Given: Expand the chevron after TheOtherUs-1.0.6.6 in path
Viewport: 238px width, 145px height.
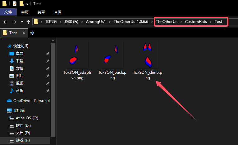Looking at the screenshot, I should click(152, 22).
